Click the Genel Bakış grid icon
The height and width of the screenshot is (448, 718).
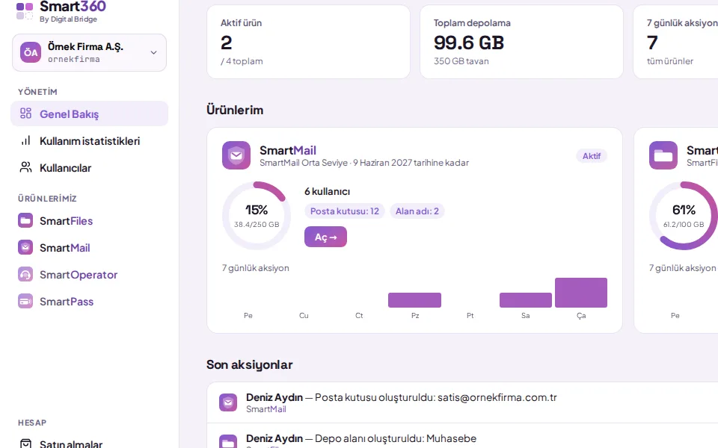(25, 113)
